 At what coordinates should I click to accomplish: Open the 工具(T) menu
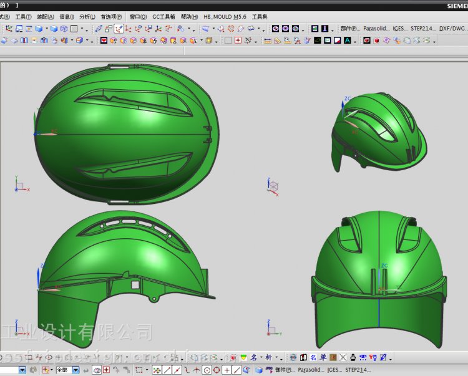(23, 17)
